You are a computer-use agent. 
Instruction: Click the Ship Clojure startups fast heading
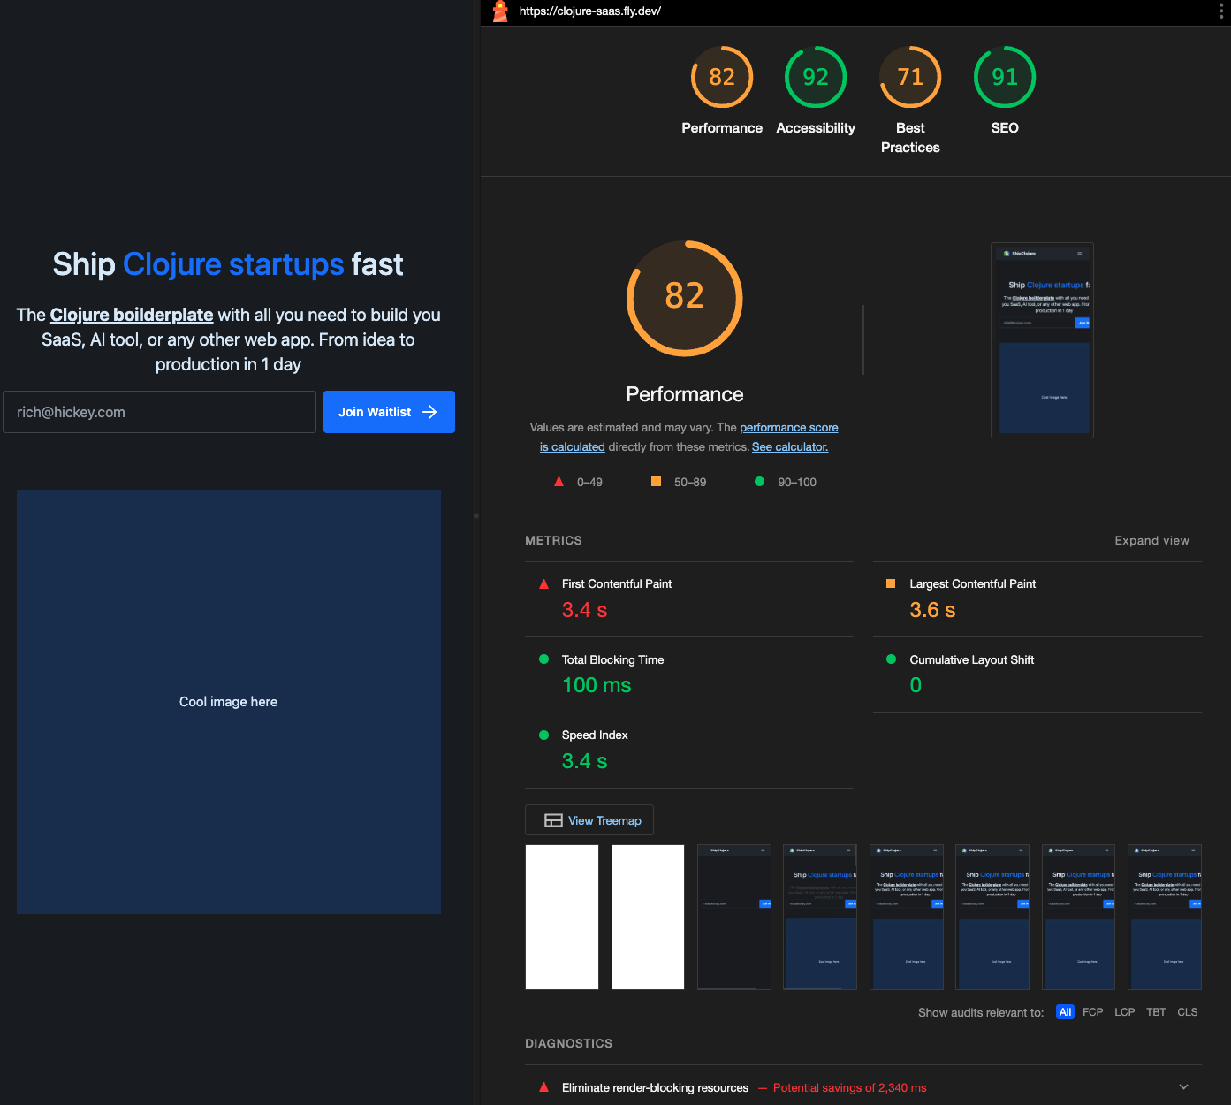coord(228,264)
